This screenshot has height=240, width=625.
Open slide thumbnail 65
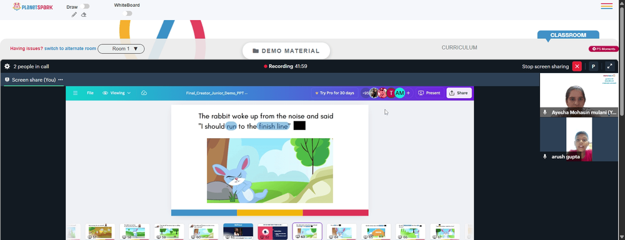[376, 232]
